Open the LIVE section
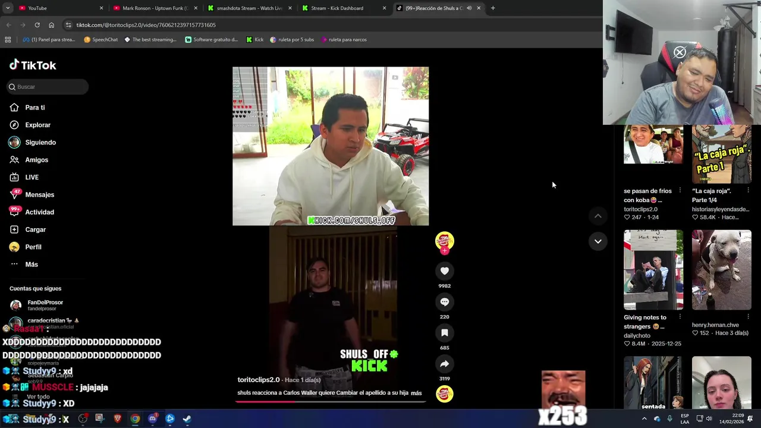The width and height of the screenshot is (761, 428). click(x=24, y=177)
